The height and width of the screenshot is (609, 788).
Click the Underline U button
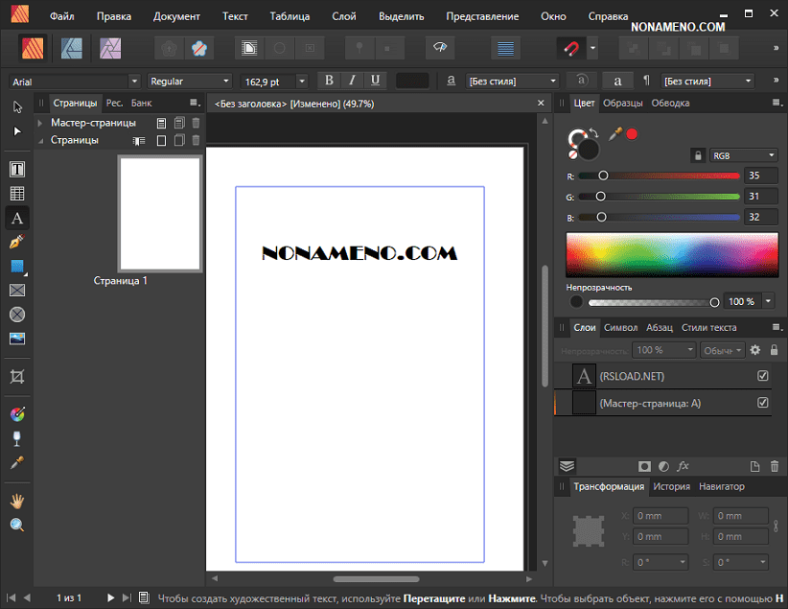[375, 82]
